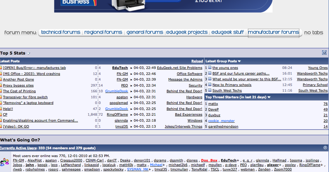Click status icon beside 'Proxy bypass sites'
The image size is (329, 172).
[x=1, y=86]
